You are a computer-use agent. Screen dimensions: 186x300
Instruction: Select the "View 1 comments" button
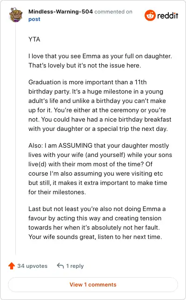point(93,285)
